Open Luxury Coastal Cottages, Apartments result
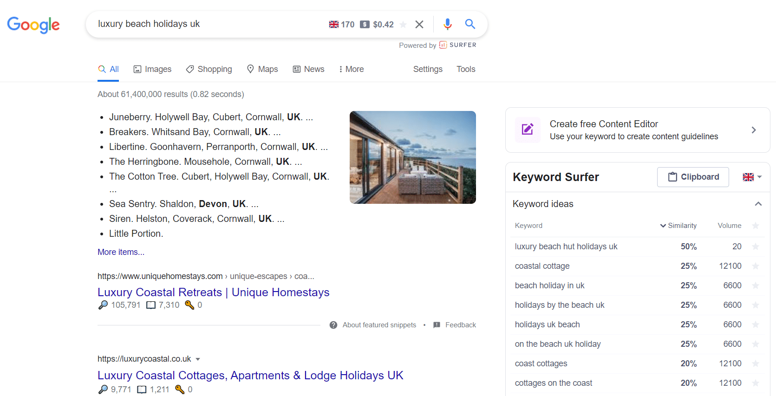This screenshot has width=776, height=396. click(250, 375)
